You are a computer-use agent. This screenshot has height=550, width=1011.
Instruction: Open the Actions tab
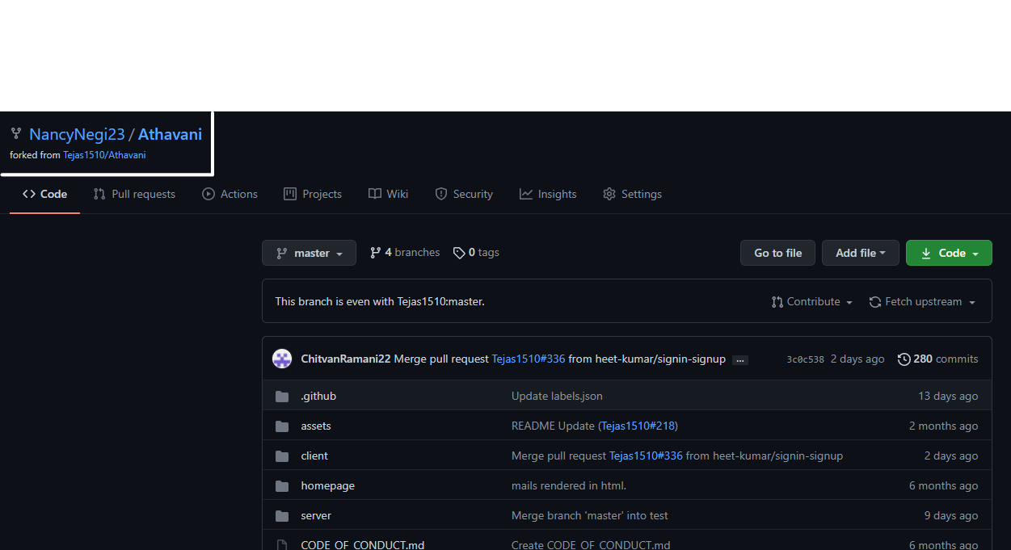[x=230, y=194]
